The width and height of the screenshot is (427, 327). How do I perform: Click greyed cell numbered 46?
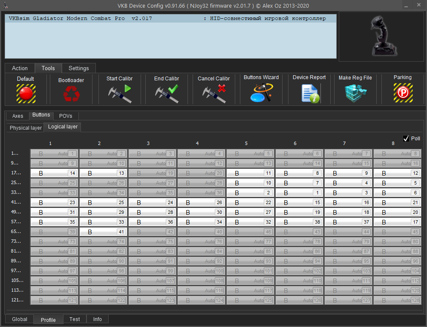point(250,232)
